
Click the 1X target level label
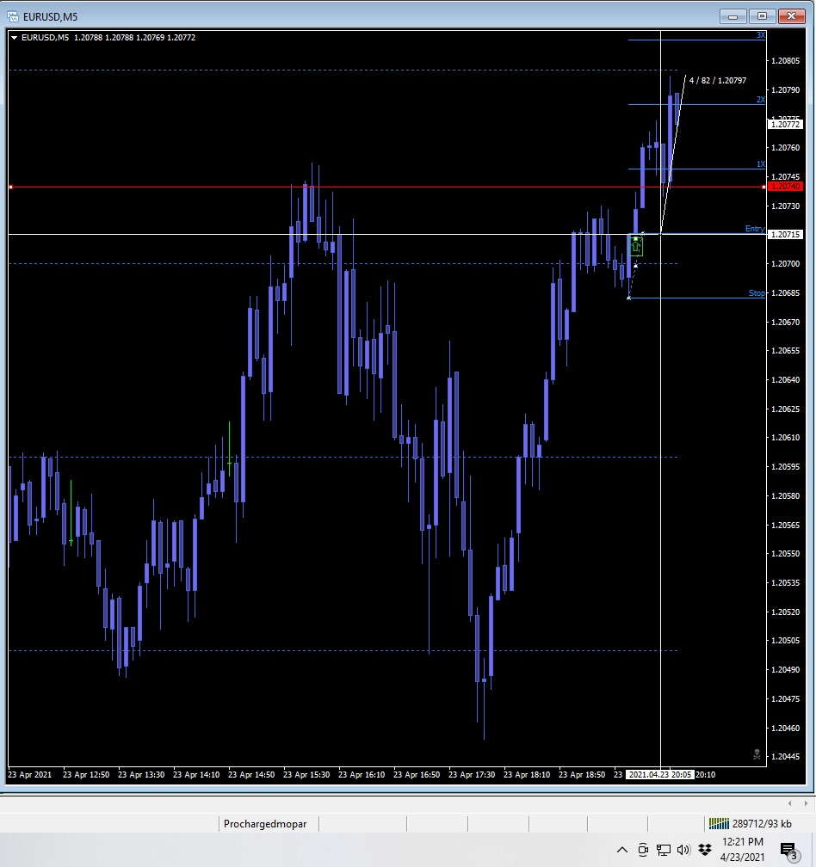(x=760, y=163)
